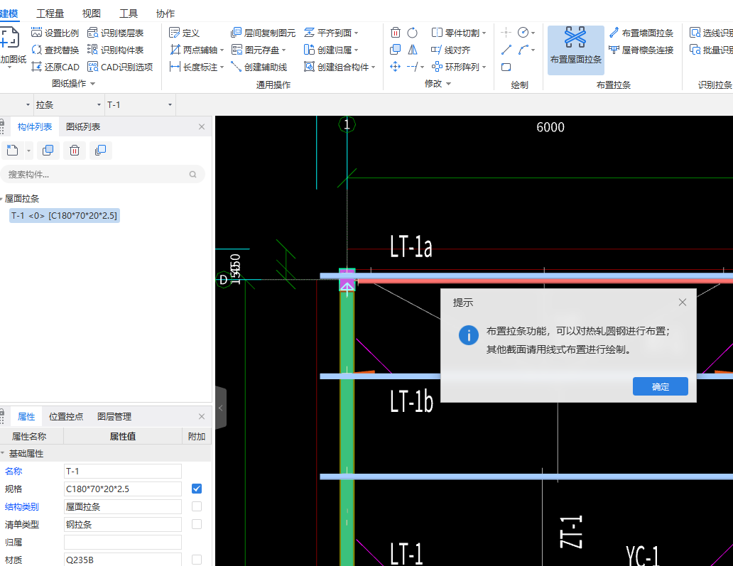Select the line draw tool in 绘制 group
The height and width of the screenshot is (566, 733).
pyautogui.click(x=506, y=50)
